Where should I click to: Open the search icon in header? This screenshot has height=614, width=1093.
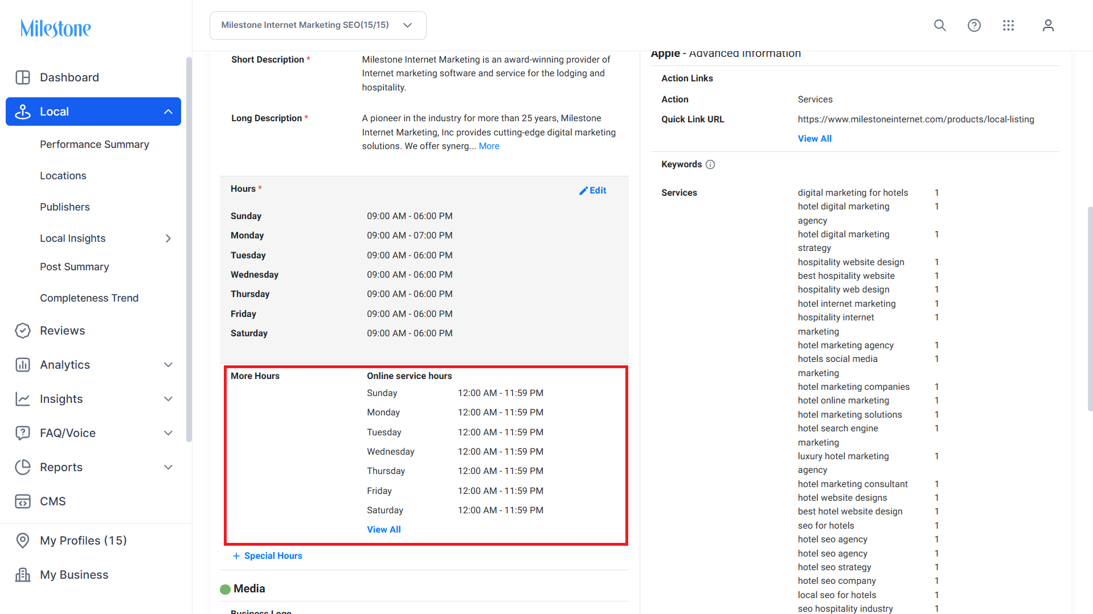940,25
